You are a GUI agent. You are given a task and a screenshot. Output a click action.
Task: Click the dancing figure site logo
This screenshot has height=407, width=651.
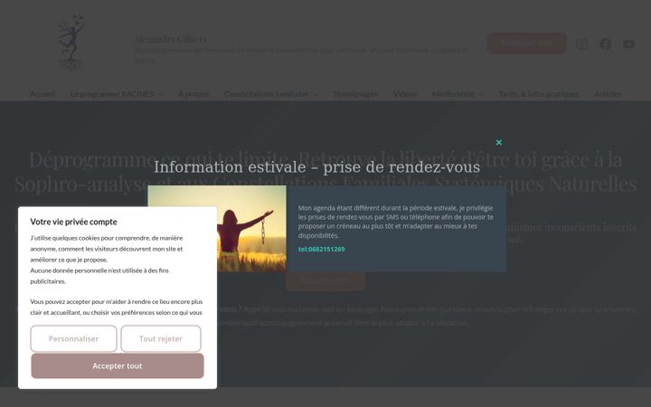coord(71,42)
